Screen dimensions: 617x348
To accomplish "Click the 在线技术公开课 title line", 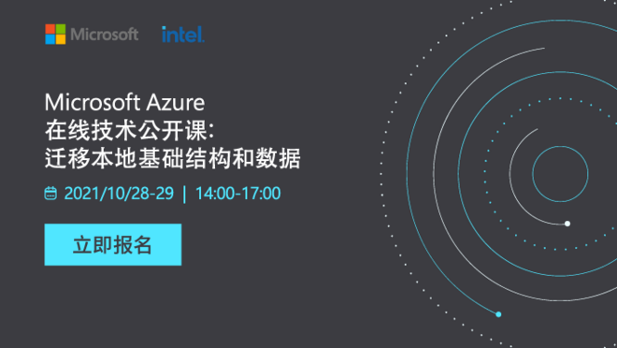I will pos(129,130).
